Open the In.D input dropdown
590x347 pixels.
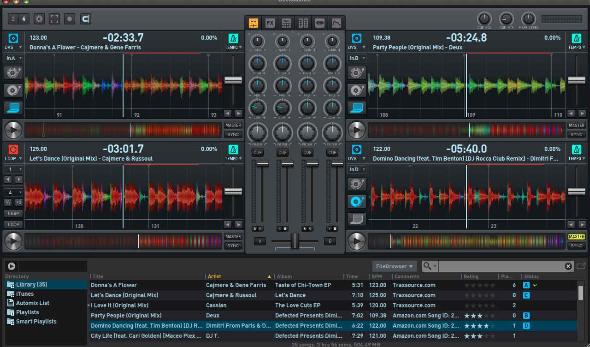pos(356,169)
